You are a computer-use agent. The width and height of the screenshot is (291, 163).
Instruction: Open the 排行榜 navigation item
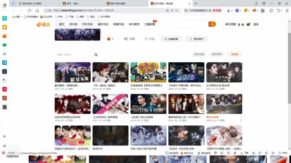tap(73, 24)
